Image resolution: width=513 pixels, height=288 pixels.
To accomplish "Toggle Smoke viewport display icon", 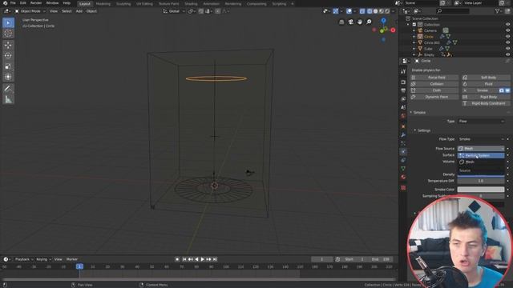I will (507, 90).
